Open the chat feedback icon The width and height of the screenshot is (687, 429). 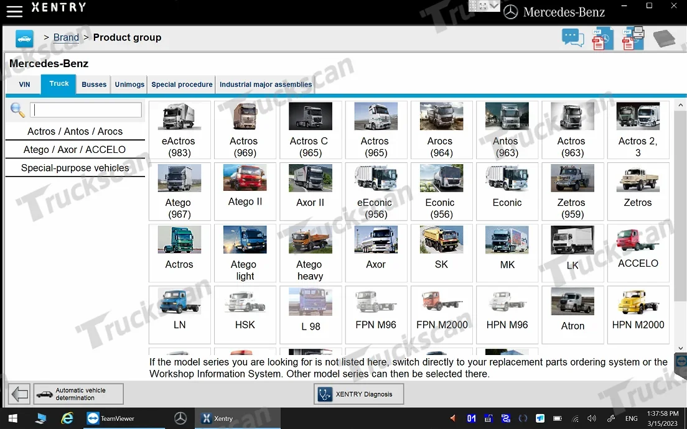coord(572,38)
